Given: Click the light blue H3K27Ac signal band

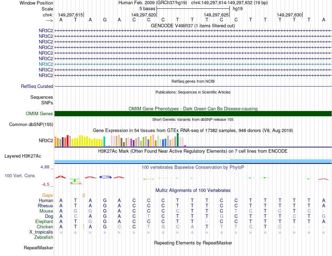Looking at the screenshot, I should point(193,161).
